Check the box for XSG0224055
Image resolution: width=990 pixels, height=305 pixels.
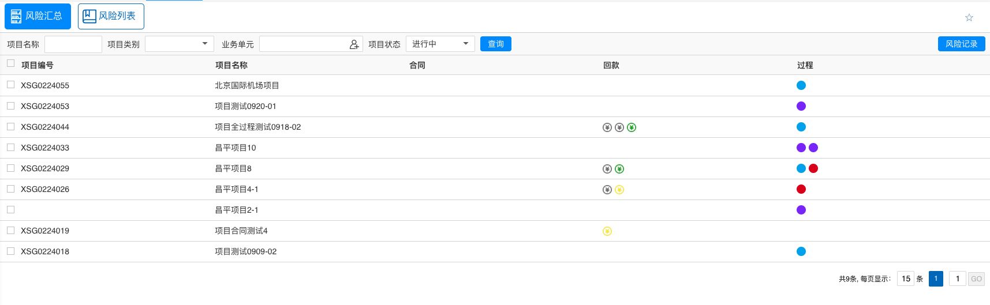point(10,85)
